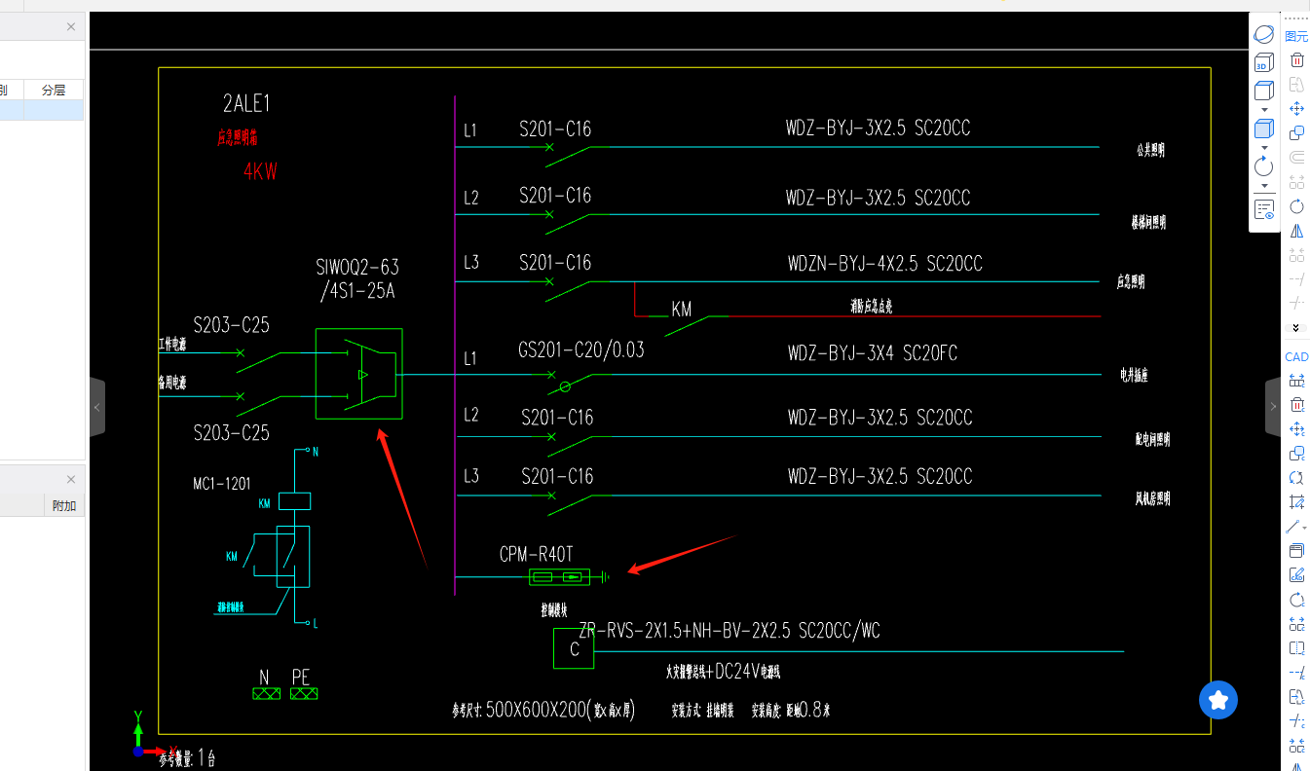This screenshot has width=1310, height=771.
Task: Click the SIWOQ2-63 transfer switch symbol
Action: (358, 374)
